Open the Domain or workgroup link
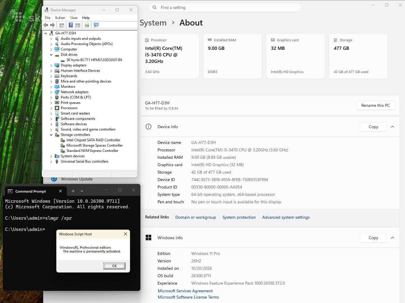Viewport: 405px width, 303px height. pyautogui.click(x=196, y=217)
